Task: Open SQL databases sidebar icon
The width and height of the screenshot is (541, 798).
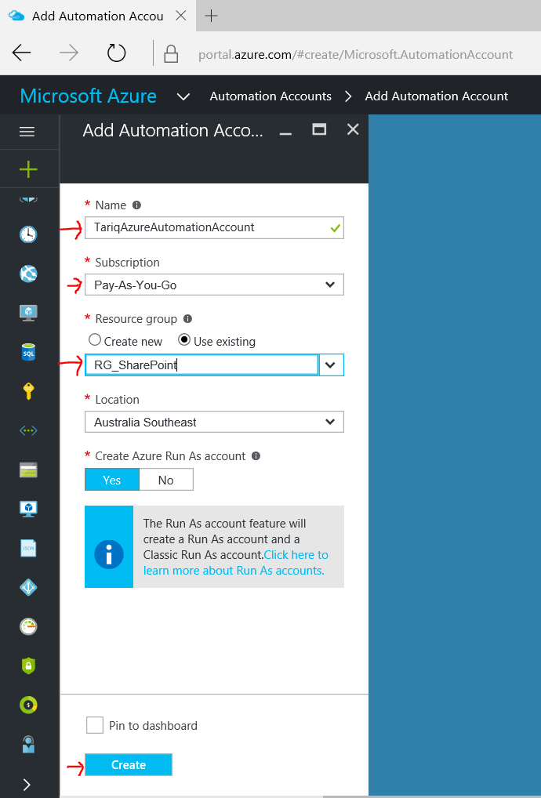Action: tap(28, 352)
